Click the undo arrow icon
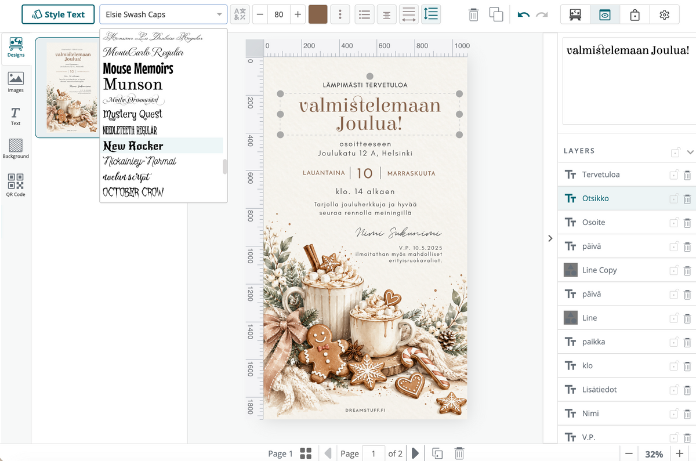 524,14
